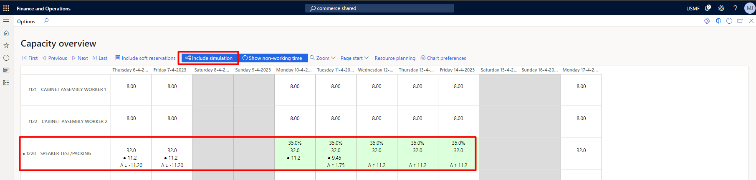Viewport: 756px width, 180px height.
Task: Open the notifications bell
Action: coord(708,8)
